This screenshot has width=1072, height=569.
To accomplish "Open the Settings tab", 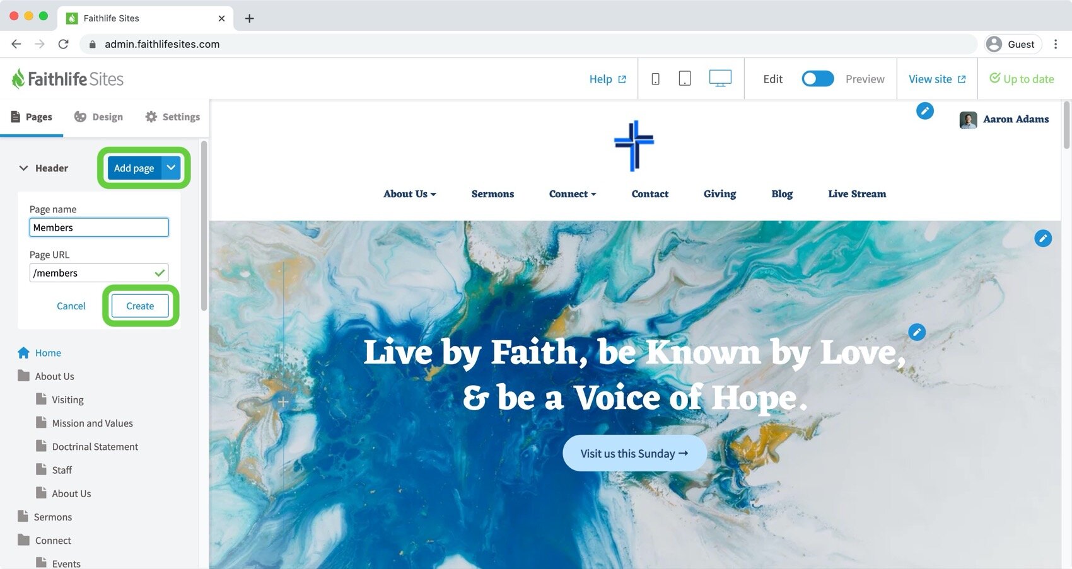I will [x=172, y=117].
